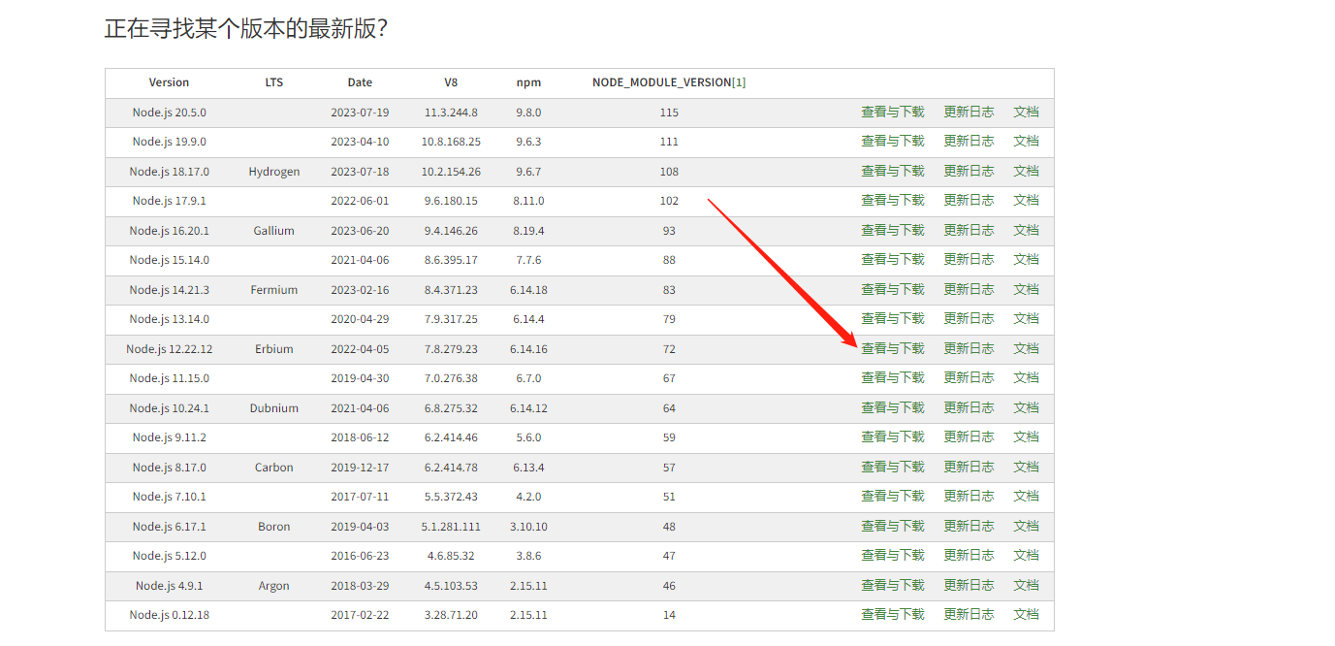The height and width of the screenshot is (646, 1335).
Task: Open 更新日志 for Node.js 13.14.0
Action: (x=969, y=318)
